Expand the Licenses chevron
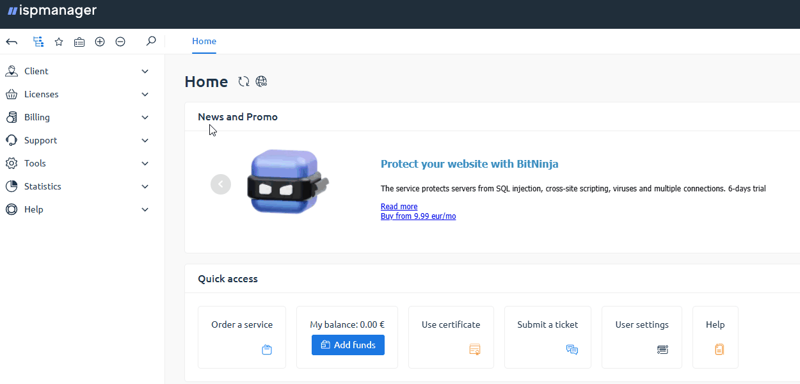800x384 pixels. pyautogui.click(x=145, y=94)
